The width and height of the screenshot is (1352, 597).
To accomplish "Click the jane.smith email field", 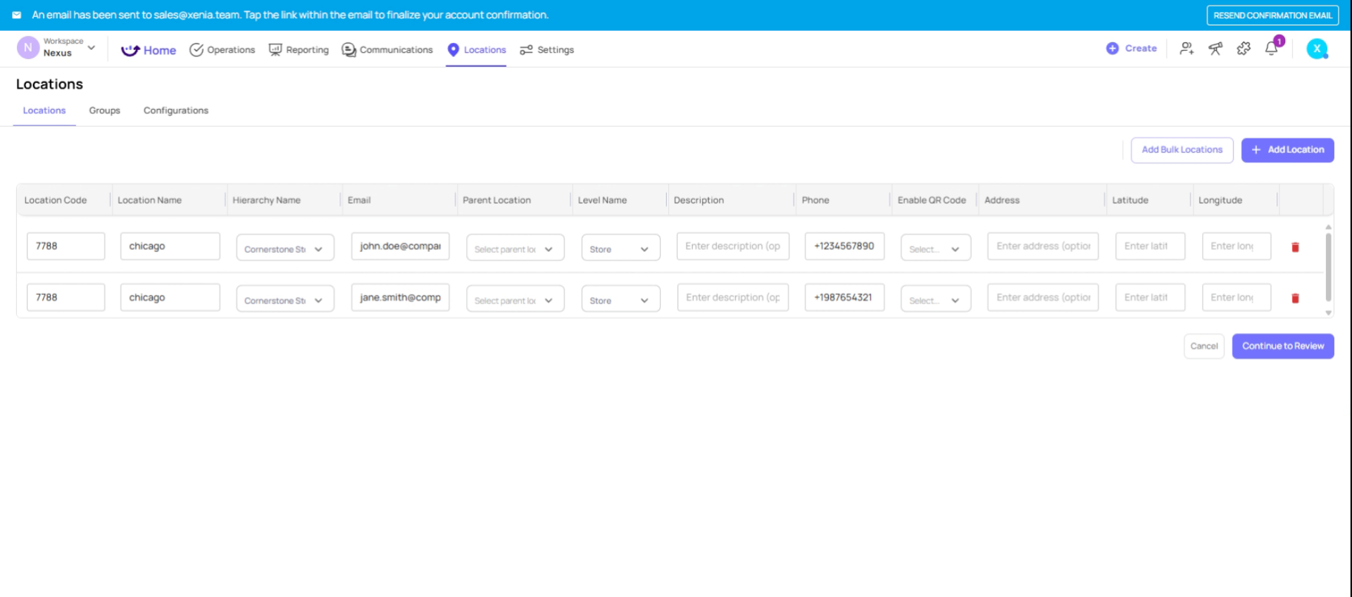I will 400,298.
